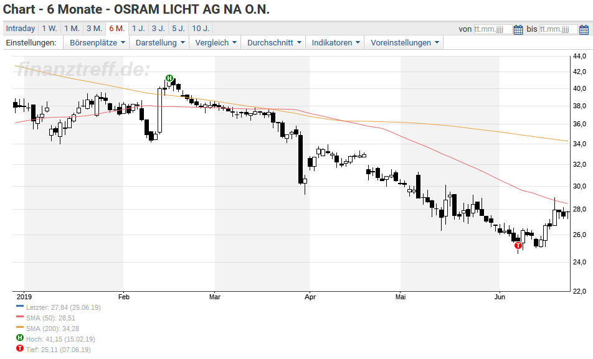Select the 3 M. time range tab
The width and height of the screenshot is (593, 359).
pyautogui.click(x=95, y=29)
